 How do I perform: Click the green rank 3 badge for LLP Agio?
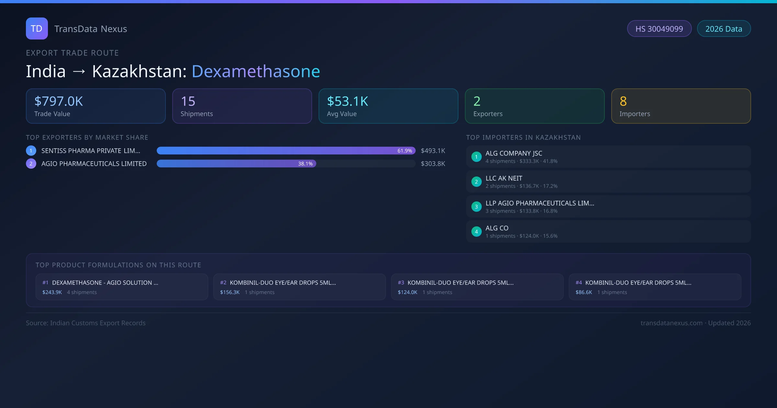click(x=476, y=207)
